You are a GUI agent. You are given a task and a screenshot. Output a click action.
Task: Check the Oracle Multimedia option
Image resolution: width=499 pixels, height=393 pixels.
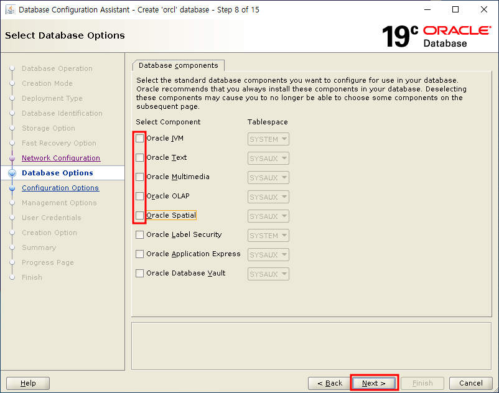pyautogui.click(x=139, y=177)
